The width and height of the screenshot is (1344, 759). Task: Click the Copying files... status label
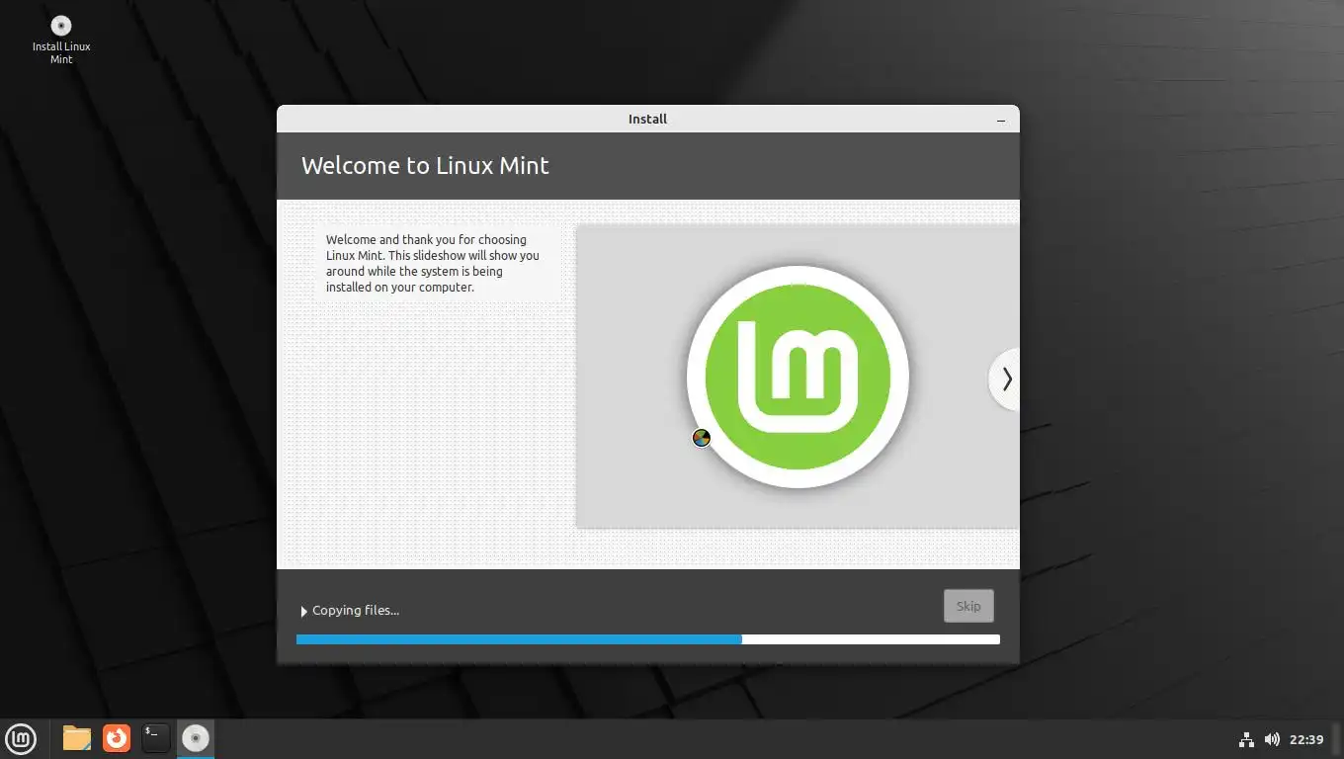click(x=356, y=611)
